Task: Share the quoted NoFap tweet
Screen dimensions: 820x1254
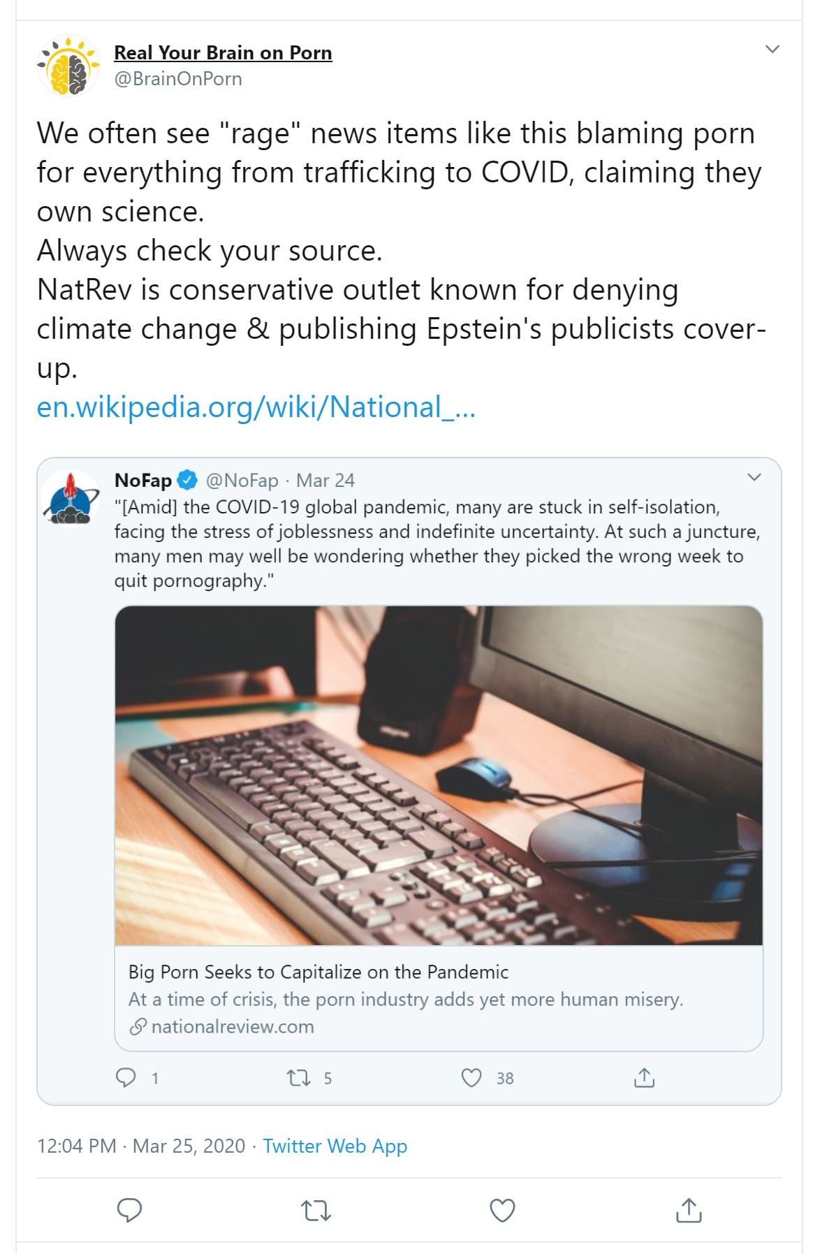Action: [x=644, y=1077]
